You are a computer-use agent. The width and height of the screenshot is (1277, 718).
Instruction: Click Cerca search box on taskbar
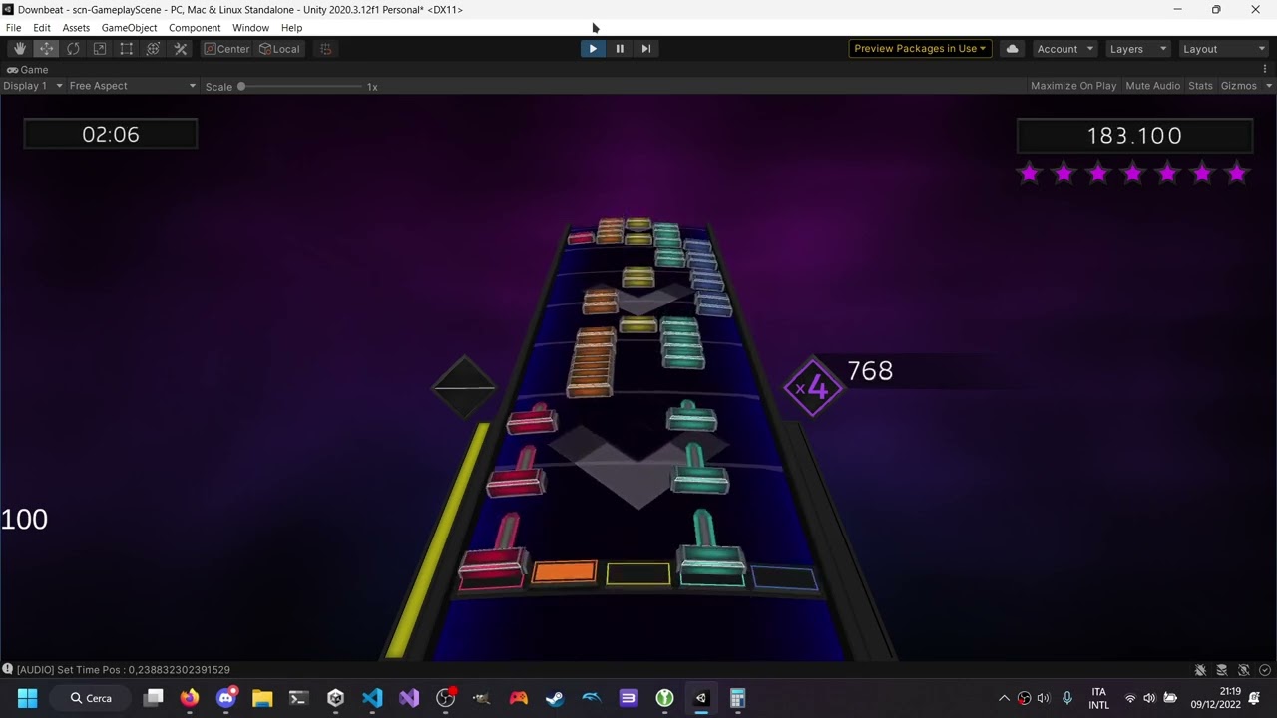click(x=90, y=698)
